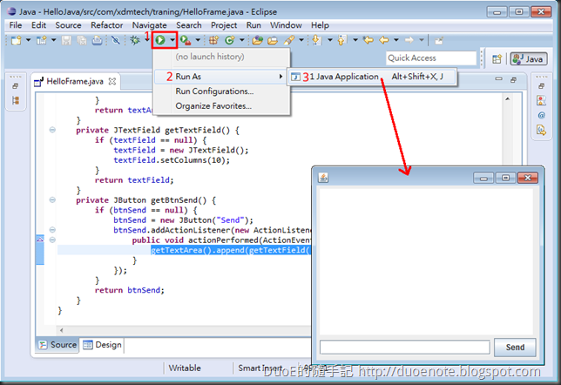This screenshot has width=561, height=385.
Task: Open the Navigate menu
Action: (x=149, y=25)
